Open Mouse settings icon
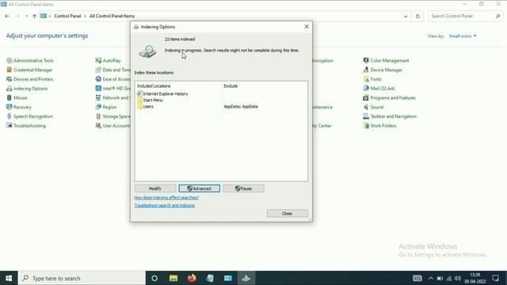Viewport: 507px width, 285px height. click(9, 97)
